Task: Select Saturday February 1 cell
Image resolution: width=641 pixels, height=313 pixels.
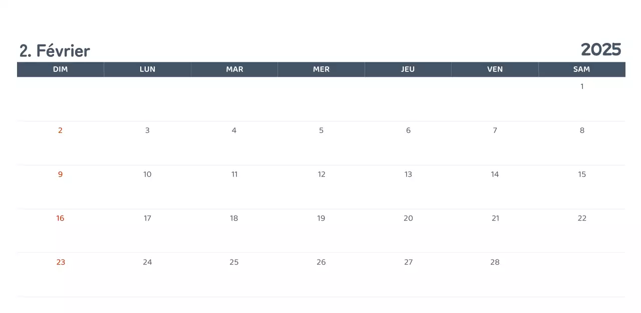Action: tap(582, 86)
